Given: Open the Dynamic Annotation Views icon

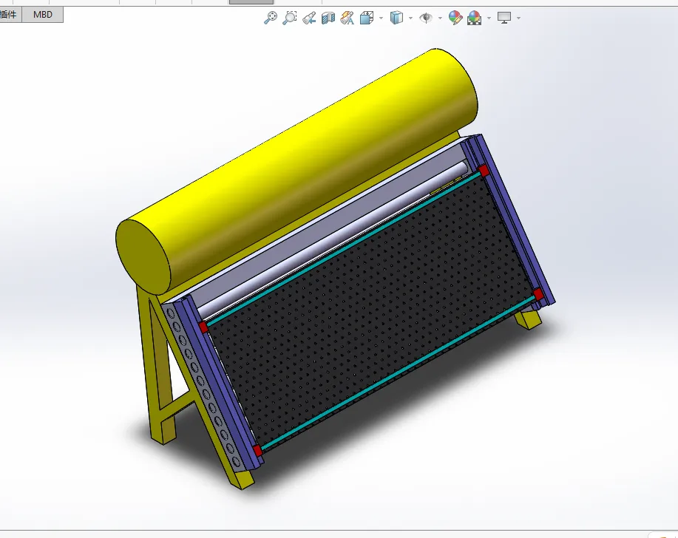Looking at the screenshot, I should coord(348,18).
